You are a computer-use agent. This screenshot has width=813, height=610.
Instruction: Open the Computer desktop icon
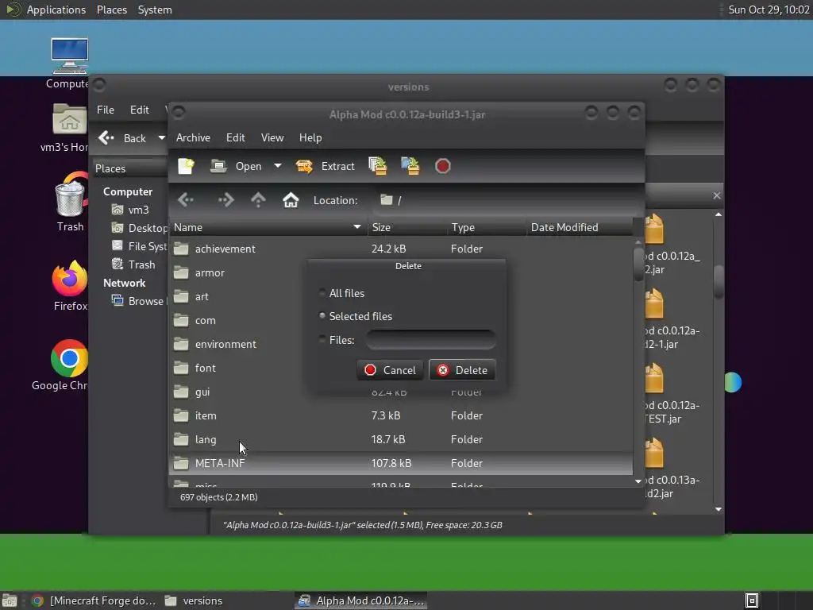click(x=70, y=56)
